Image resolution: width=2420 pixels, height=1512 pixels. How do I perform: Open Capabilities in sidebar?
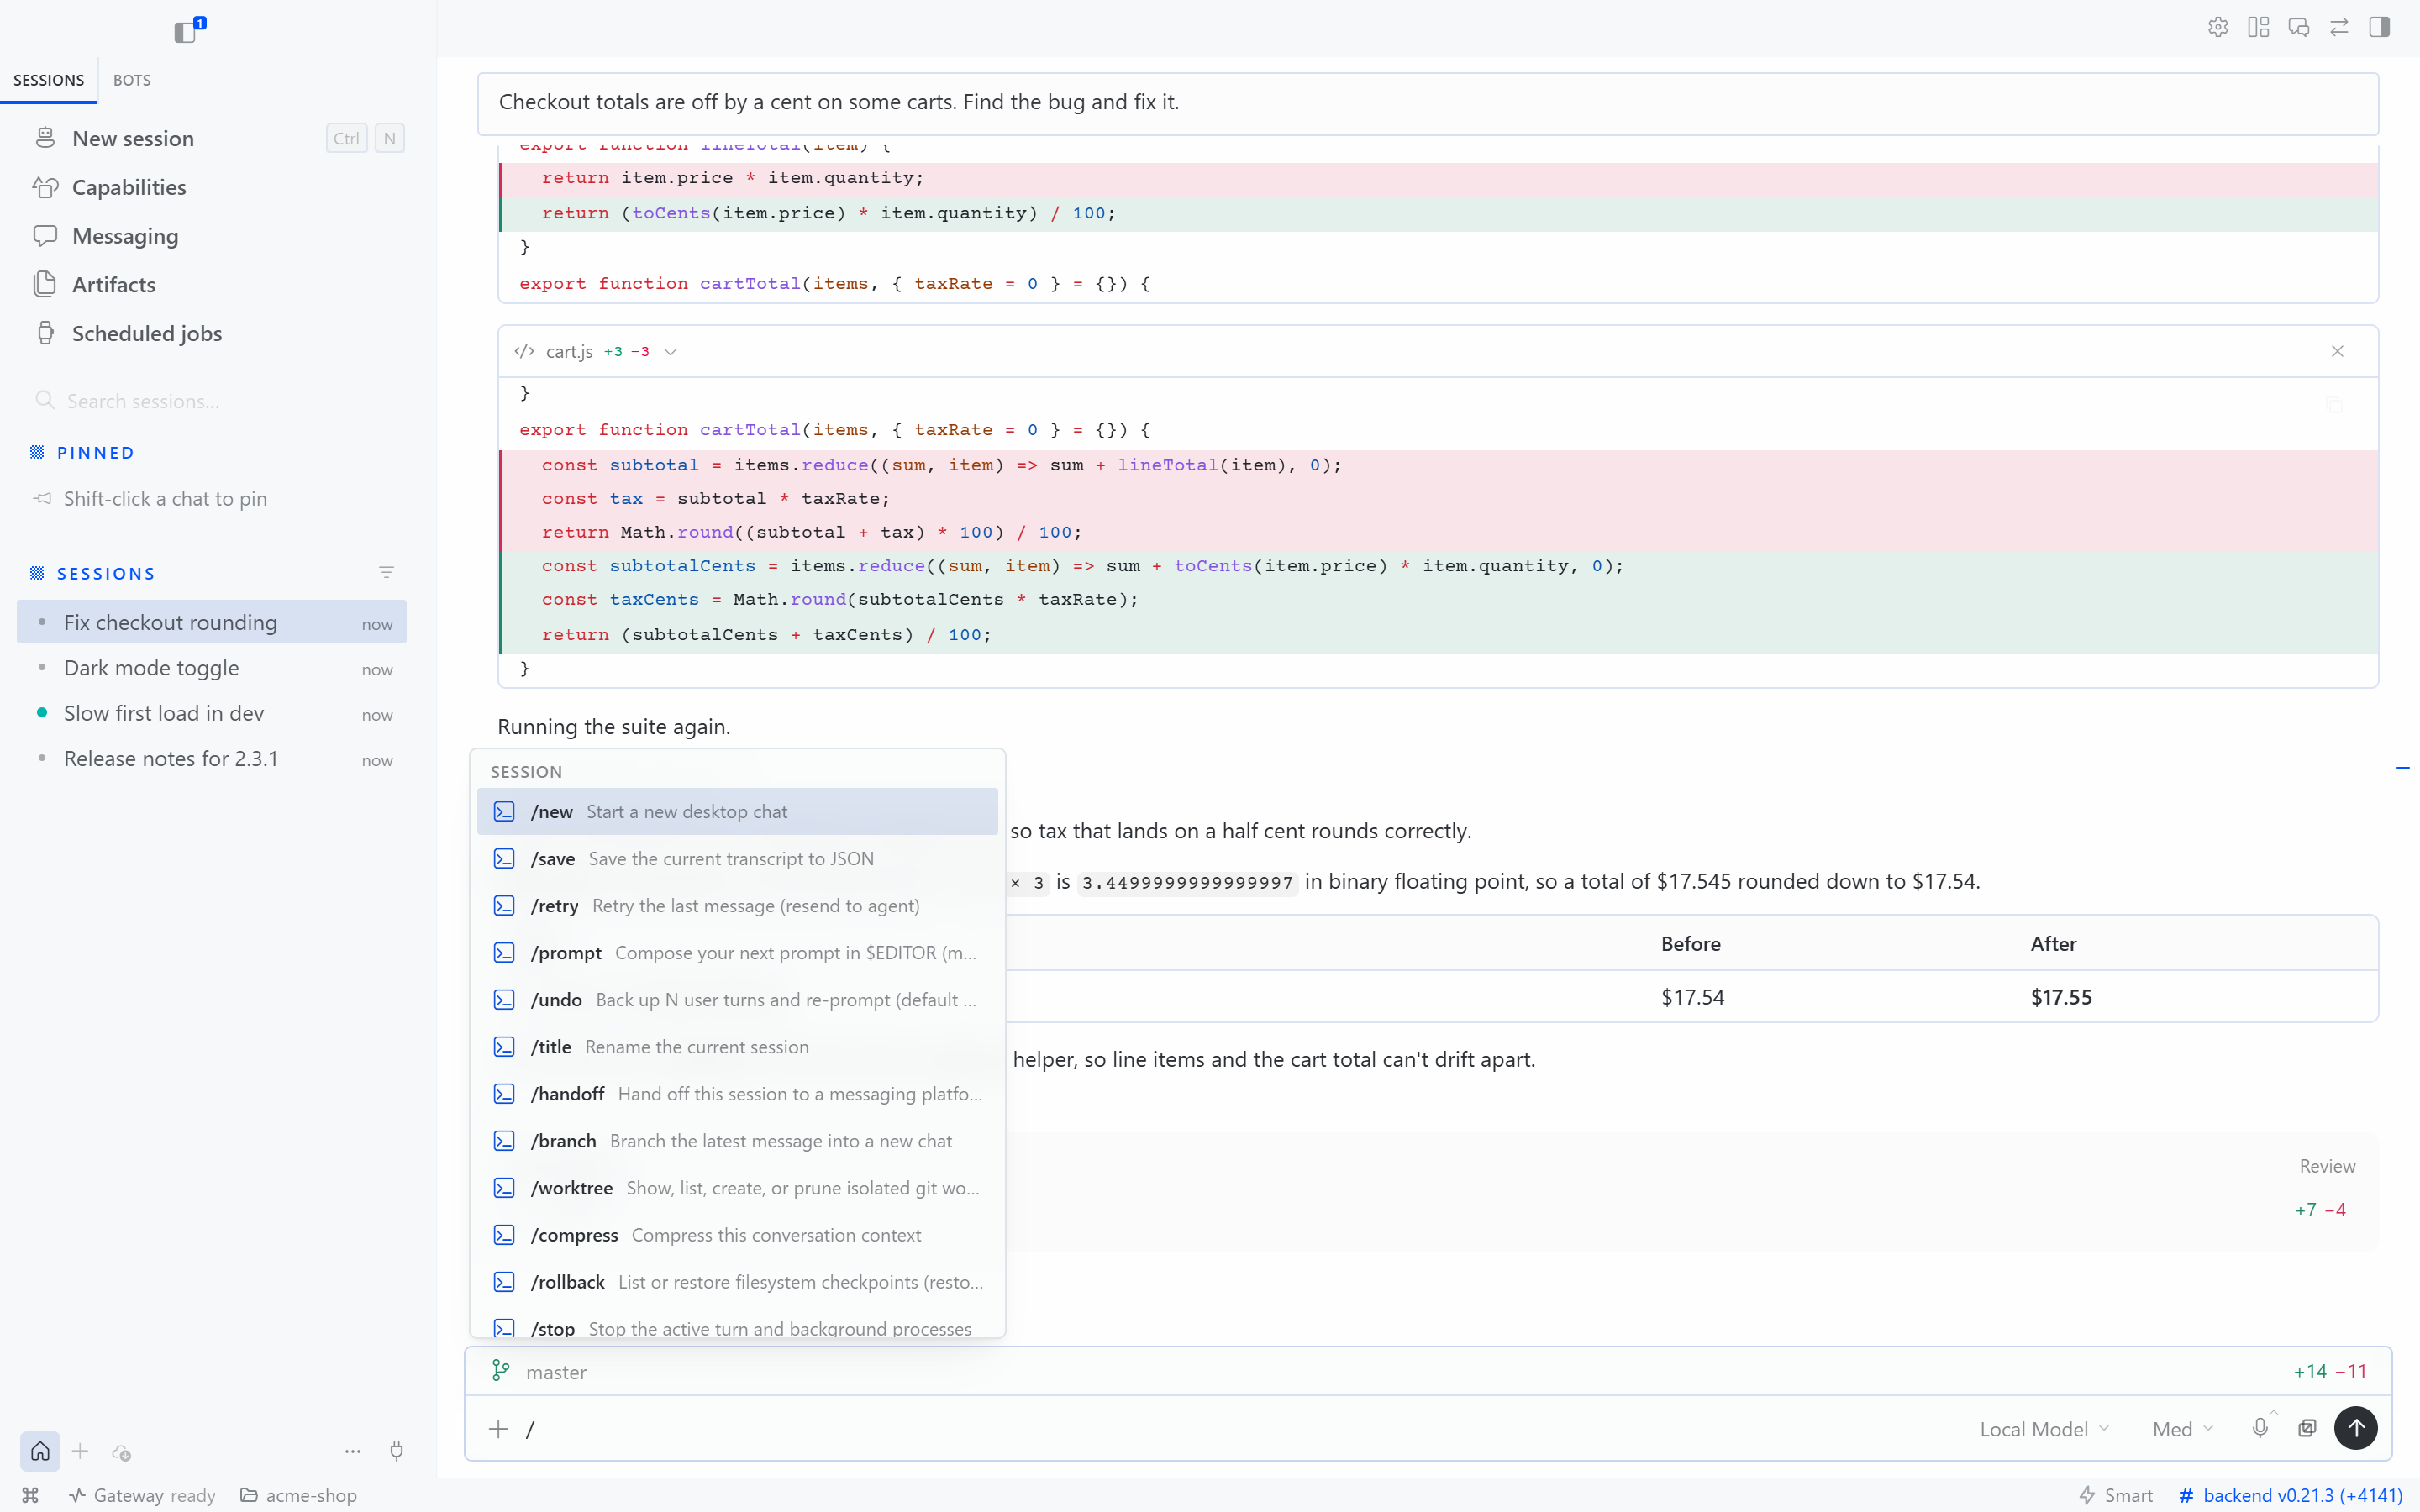(217, 187)
